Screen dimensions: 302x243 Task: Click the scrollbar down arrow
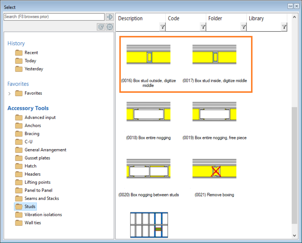click(294, 235)
